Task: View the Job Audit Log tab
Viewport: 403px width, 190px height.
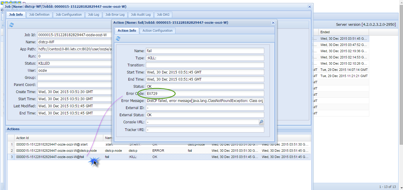Action: [140, 14]
